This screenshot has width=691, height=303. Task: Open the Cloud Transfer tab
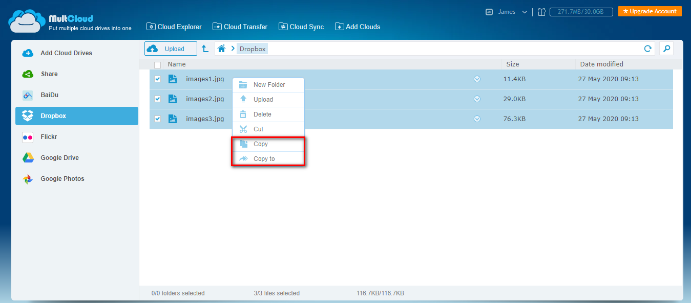pyautogui.click(x=240, y=27)
